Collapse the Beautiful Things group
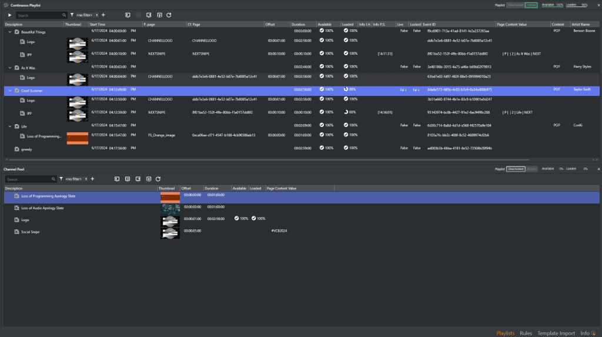Viewport: 602px width, 337px height. 9,32
